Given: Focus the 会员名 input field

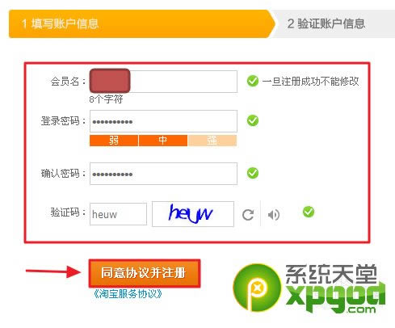Looking at the screenshot, I should (163, 82).
